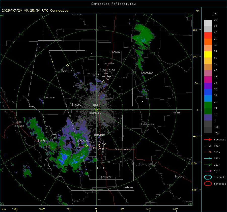Viewport: 227px width, 212px height.
Task: Click the Innisfail label on map
Action: 102,91
